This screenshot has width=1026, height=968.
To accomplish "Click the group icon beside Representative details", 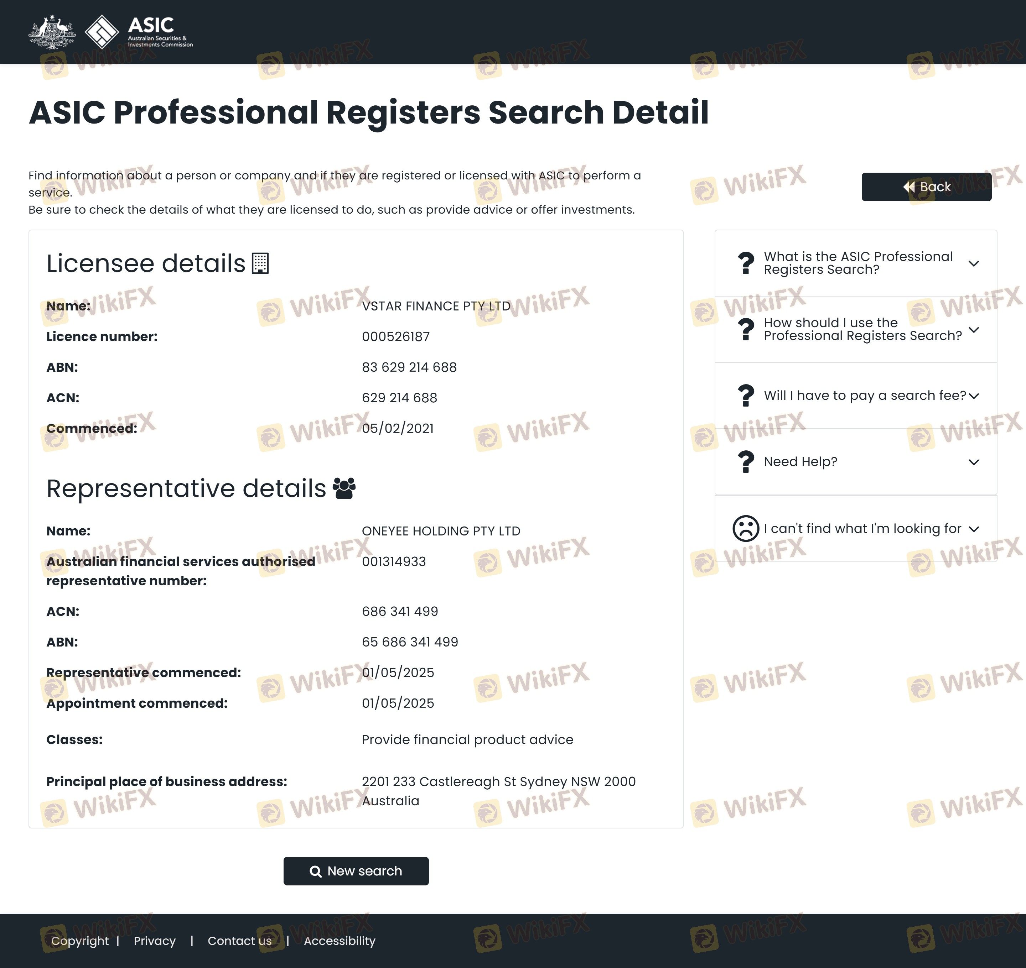I will click(344, 488).
